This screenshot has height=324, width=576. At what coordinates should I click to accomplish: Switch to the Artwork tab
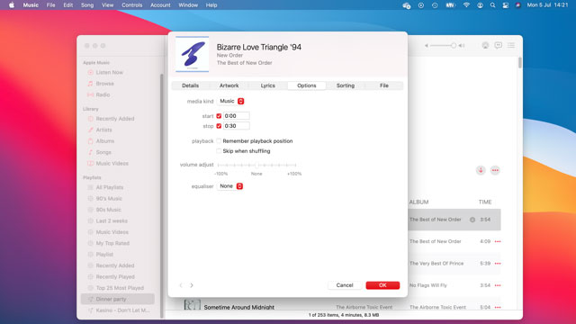(229, 85)
